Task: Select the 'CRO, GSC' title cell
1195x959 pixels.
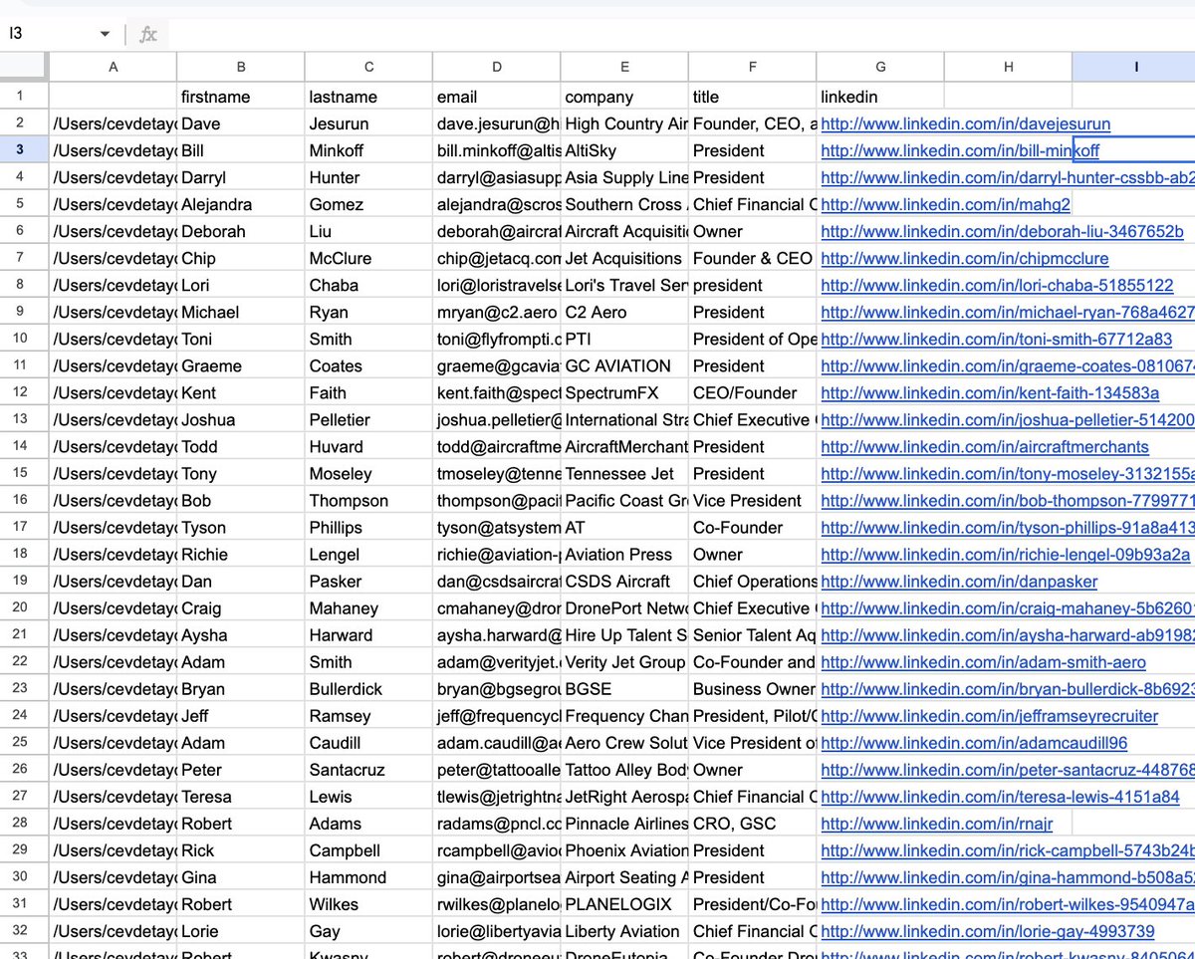Action: [753, 823]
